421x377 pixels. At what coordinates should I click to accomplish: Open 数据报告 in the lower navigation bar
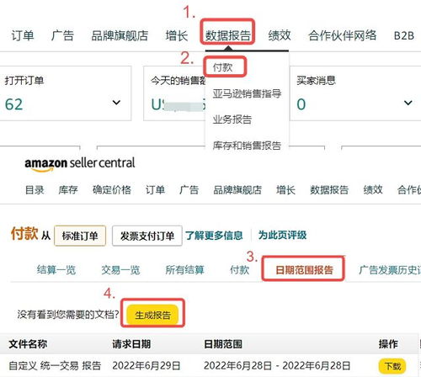pyautogui.click(x=329, y=190)
